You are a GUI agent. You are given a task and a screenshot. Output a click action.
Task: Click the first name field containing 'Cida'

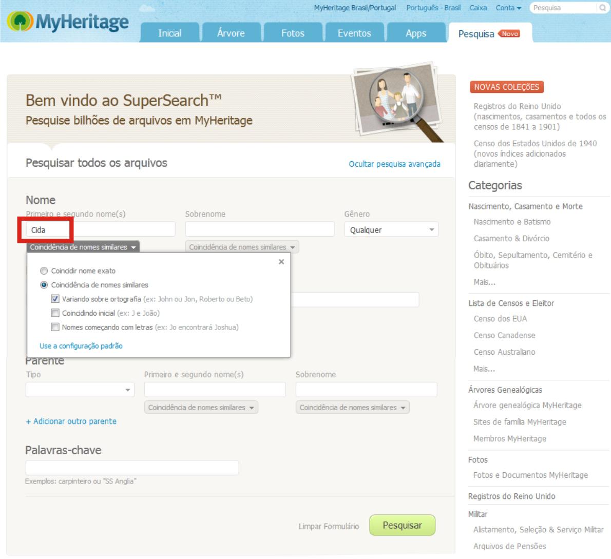point(101,229)
